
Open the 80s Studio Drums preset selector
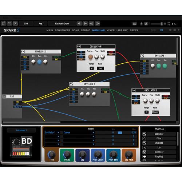[62, 24]
